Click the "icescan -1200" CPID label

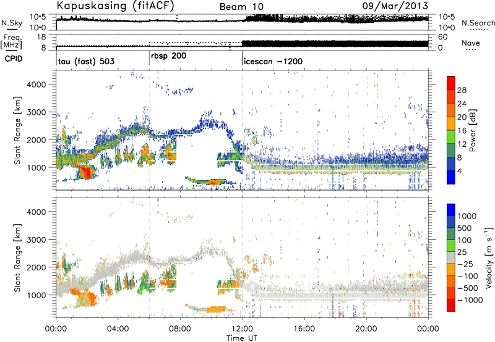(x=273, y=61)
